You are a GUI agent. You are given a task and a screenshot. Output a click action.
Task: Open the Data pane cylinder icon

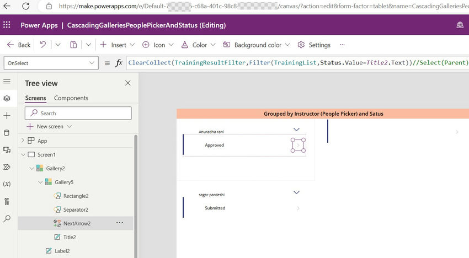(7, 133)
